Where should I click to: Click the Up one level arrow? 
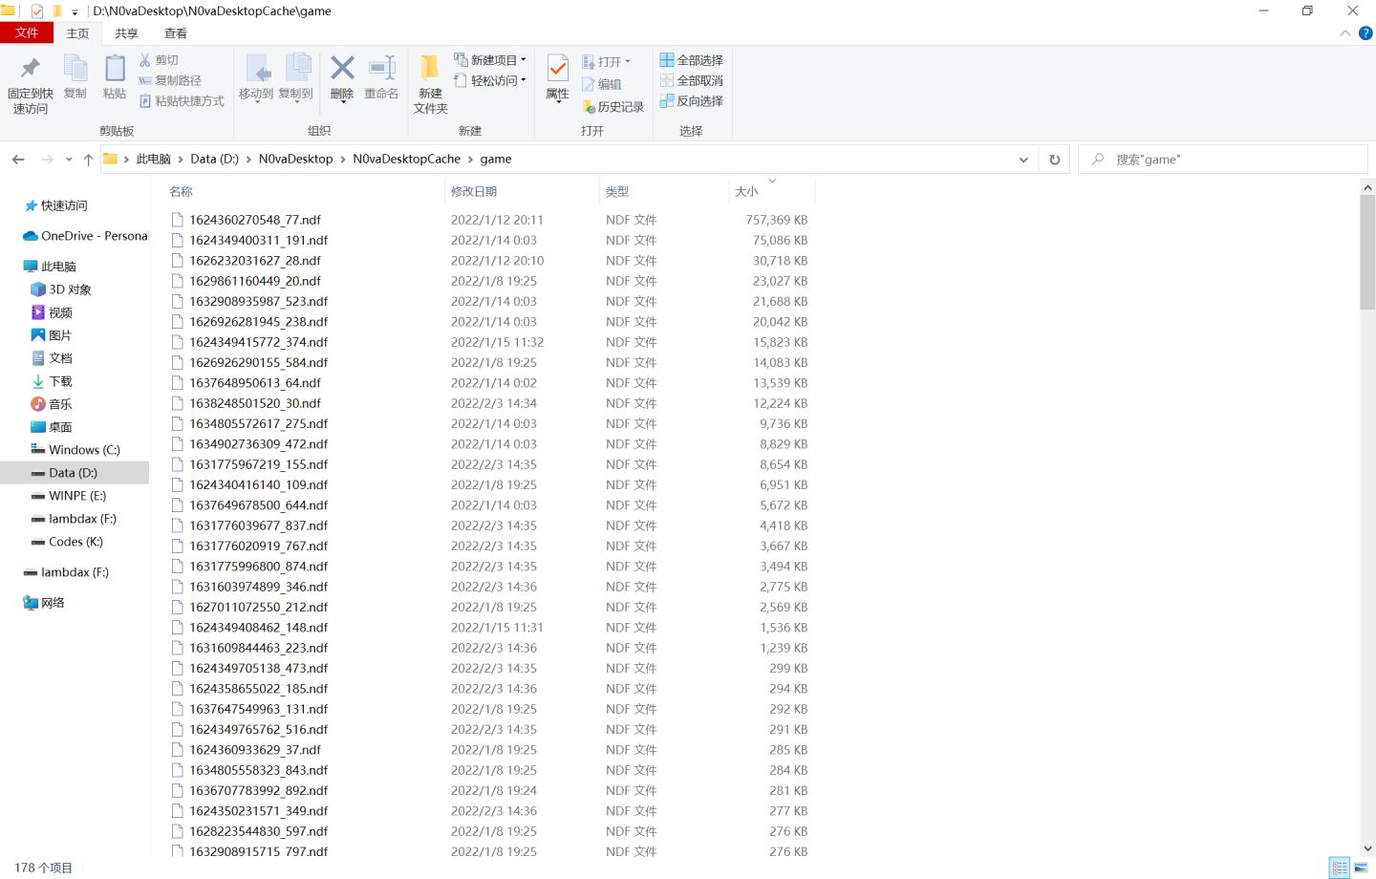[x=88, y=160]
